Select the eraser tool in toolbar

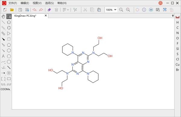(49, 10)
